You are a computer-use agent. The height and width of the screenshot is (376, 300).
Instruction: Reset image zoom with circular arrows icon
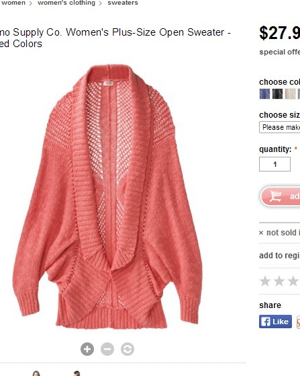(x=128, y=349)
